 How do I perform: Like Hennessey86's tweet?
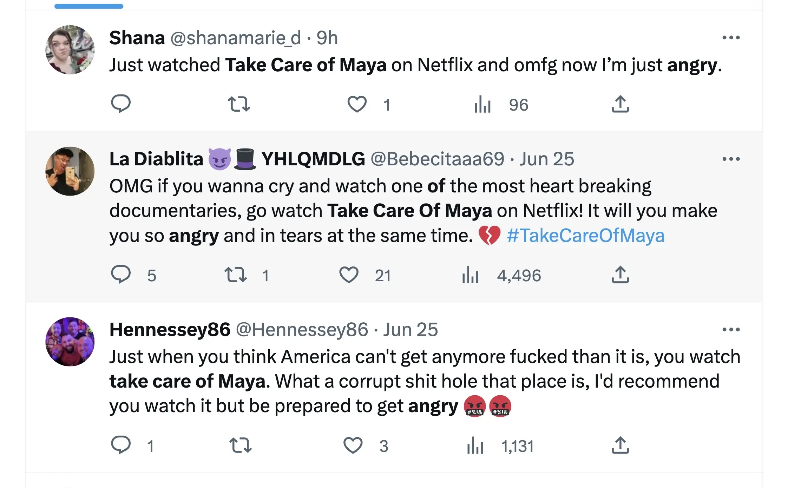click(x=353, y=446)
